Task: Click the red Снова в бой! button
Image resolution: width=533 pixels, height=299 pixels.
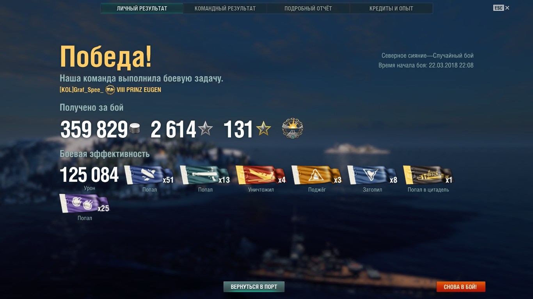Action: click(x=461, y=287)
